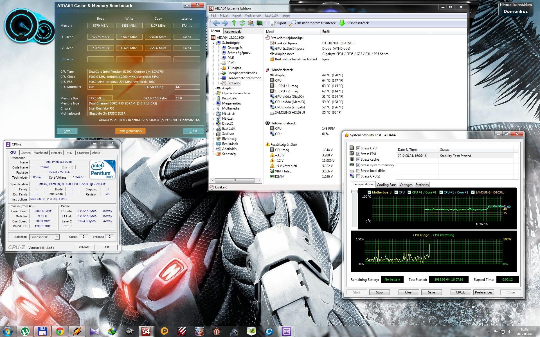
Task: Toggle CPU #1 / Core #1 graph checkbox
Action: click(409, 192)
